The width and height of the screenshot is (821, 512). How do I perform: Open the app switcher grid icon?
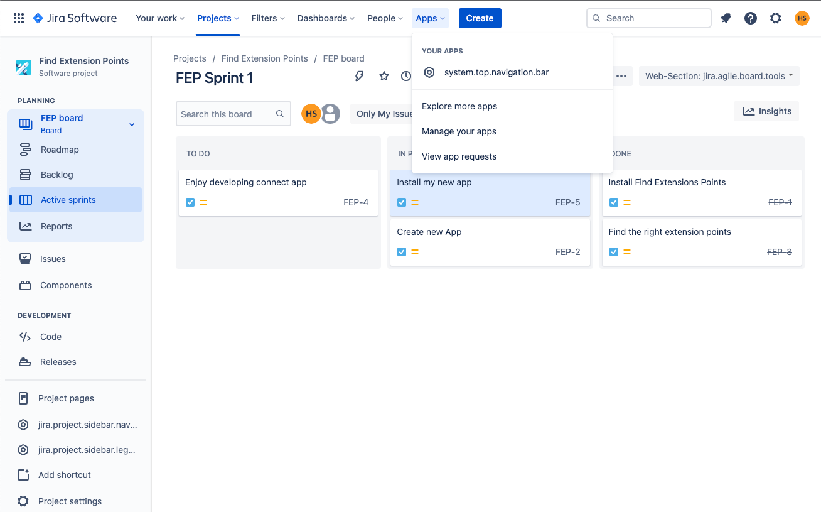pyautogui.click(x=19, y=18)
